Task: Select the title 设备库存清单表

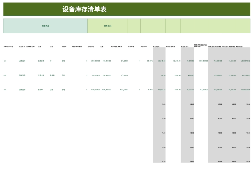Action: (84, 9)
